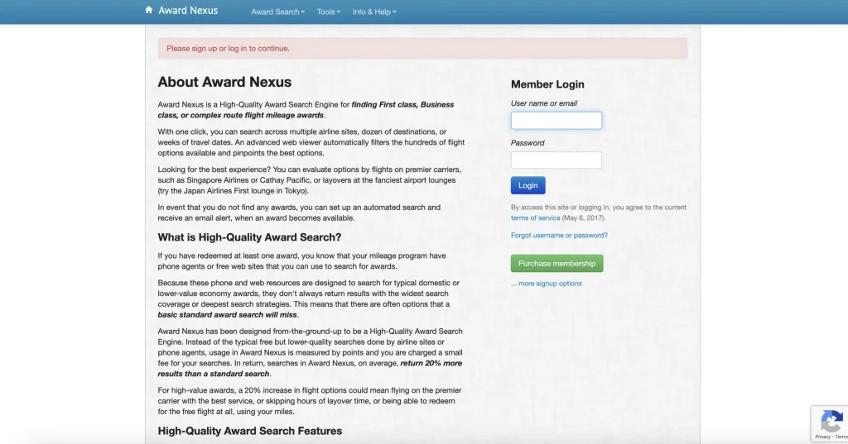Click 'What is High-Quality Award Search?' heading
This screenshot has height=444, width=848.
(249, 237)
